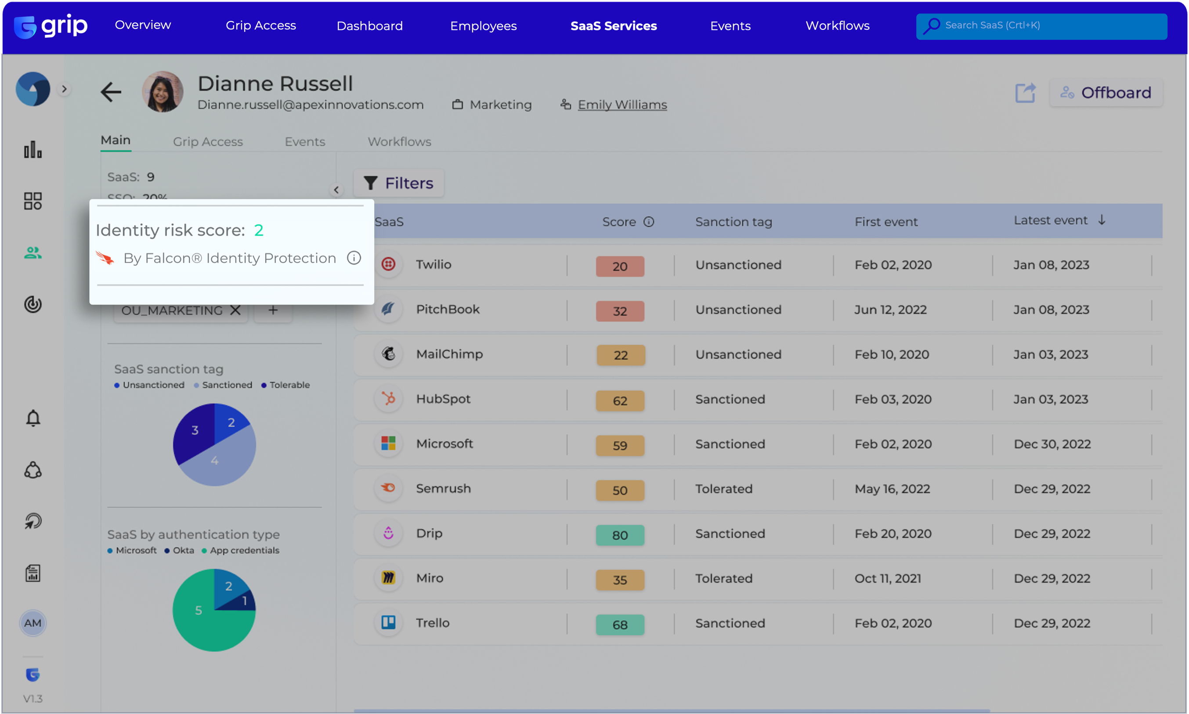Click the Twilio app icon
Viewport: 1189px width, 714px height.
388,264
